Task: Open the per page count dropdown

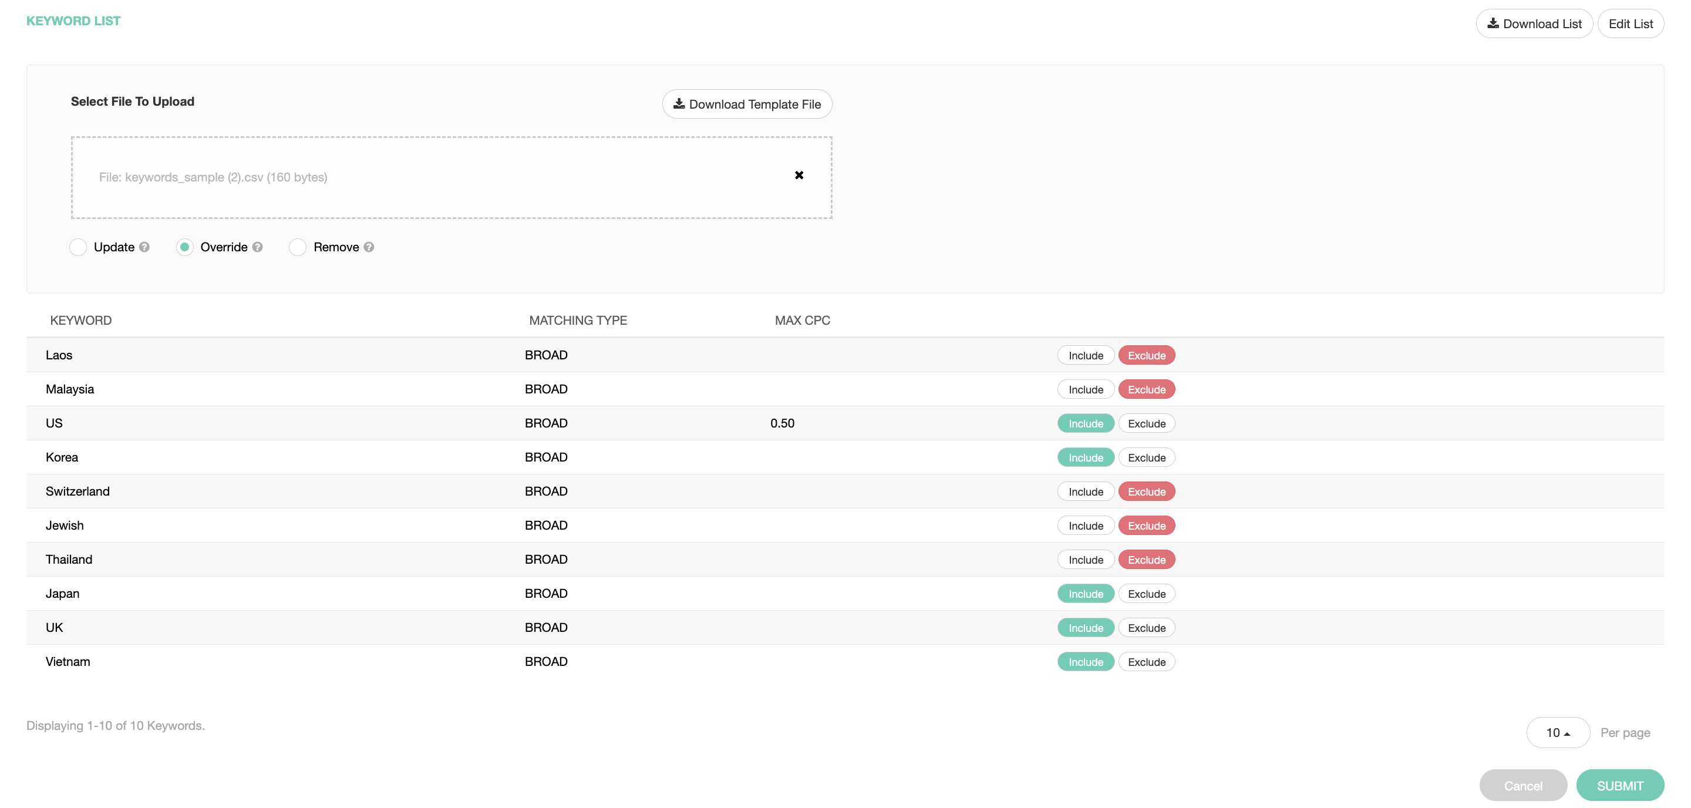Action: tap(1557, 732)
